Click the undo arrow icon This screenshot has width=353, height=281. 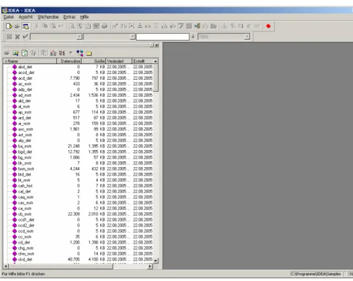61,26
